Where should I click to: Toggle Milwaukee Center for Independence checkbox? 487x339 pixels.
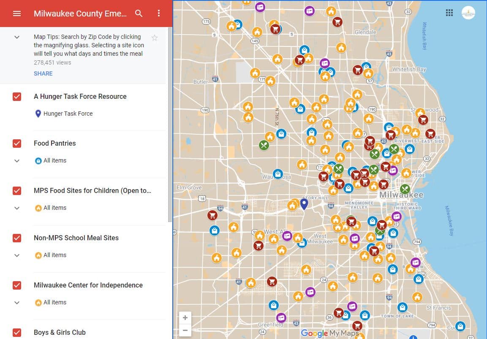click(x=17, y=285)
